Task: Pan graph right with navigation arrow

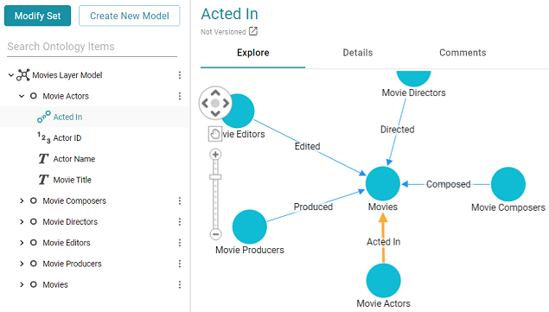Action: [226, 103]
